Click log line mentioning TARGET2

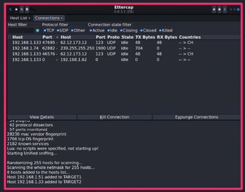click(x=44, y=182)
